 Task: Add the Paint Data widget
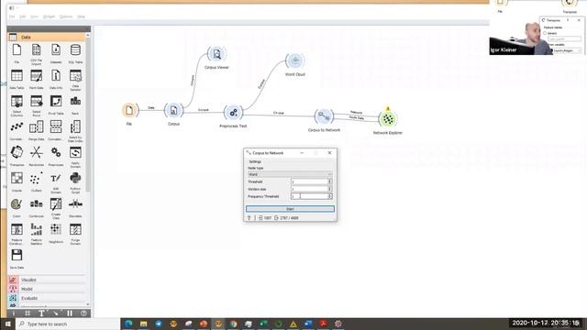point(37,79)
